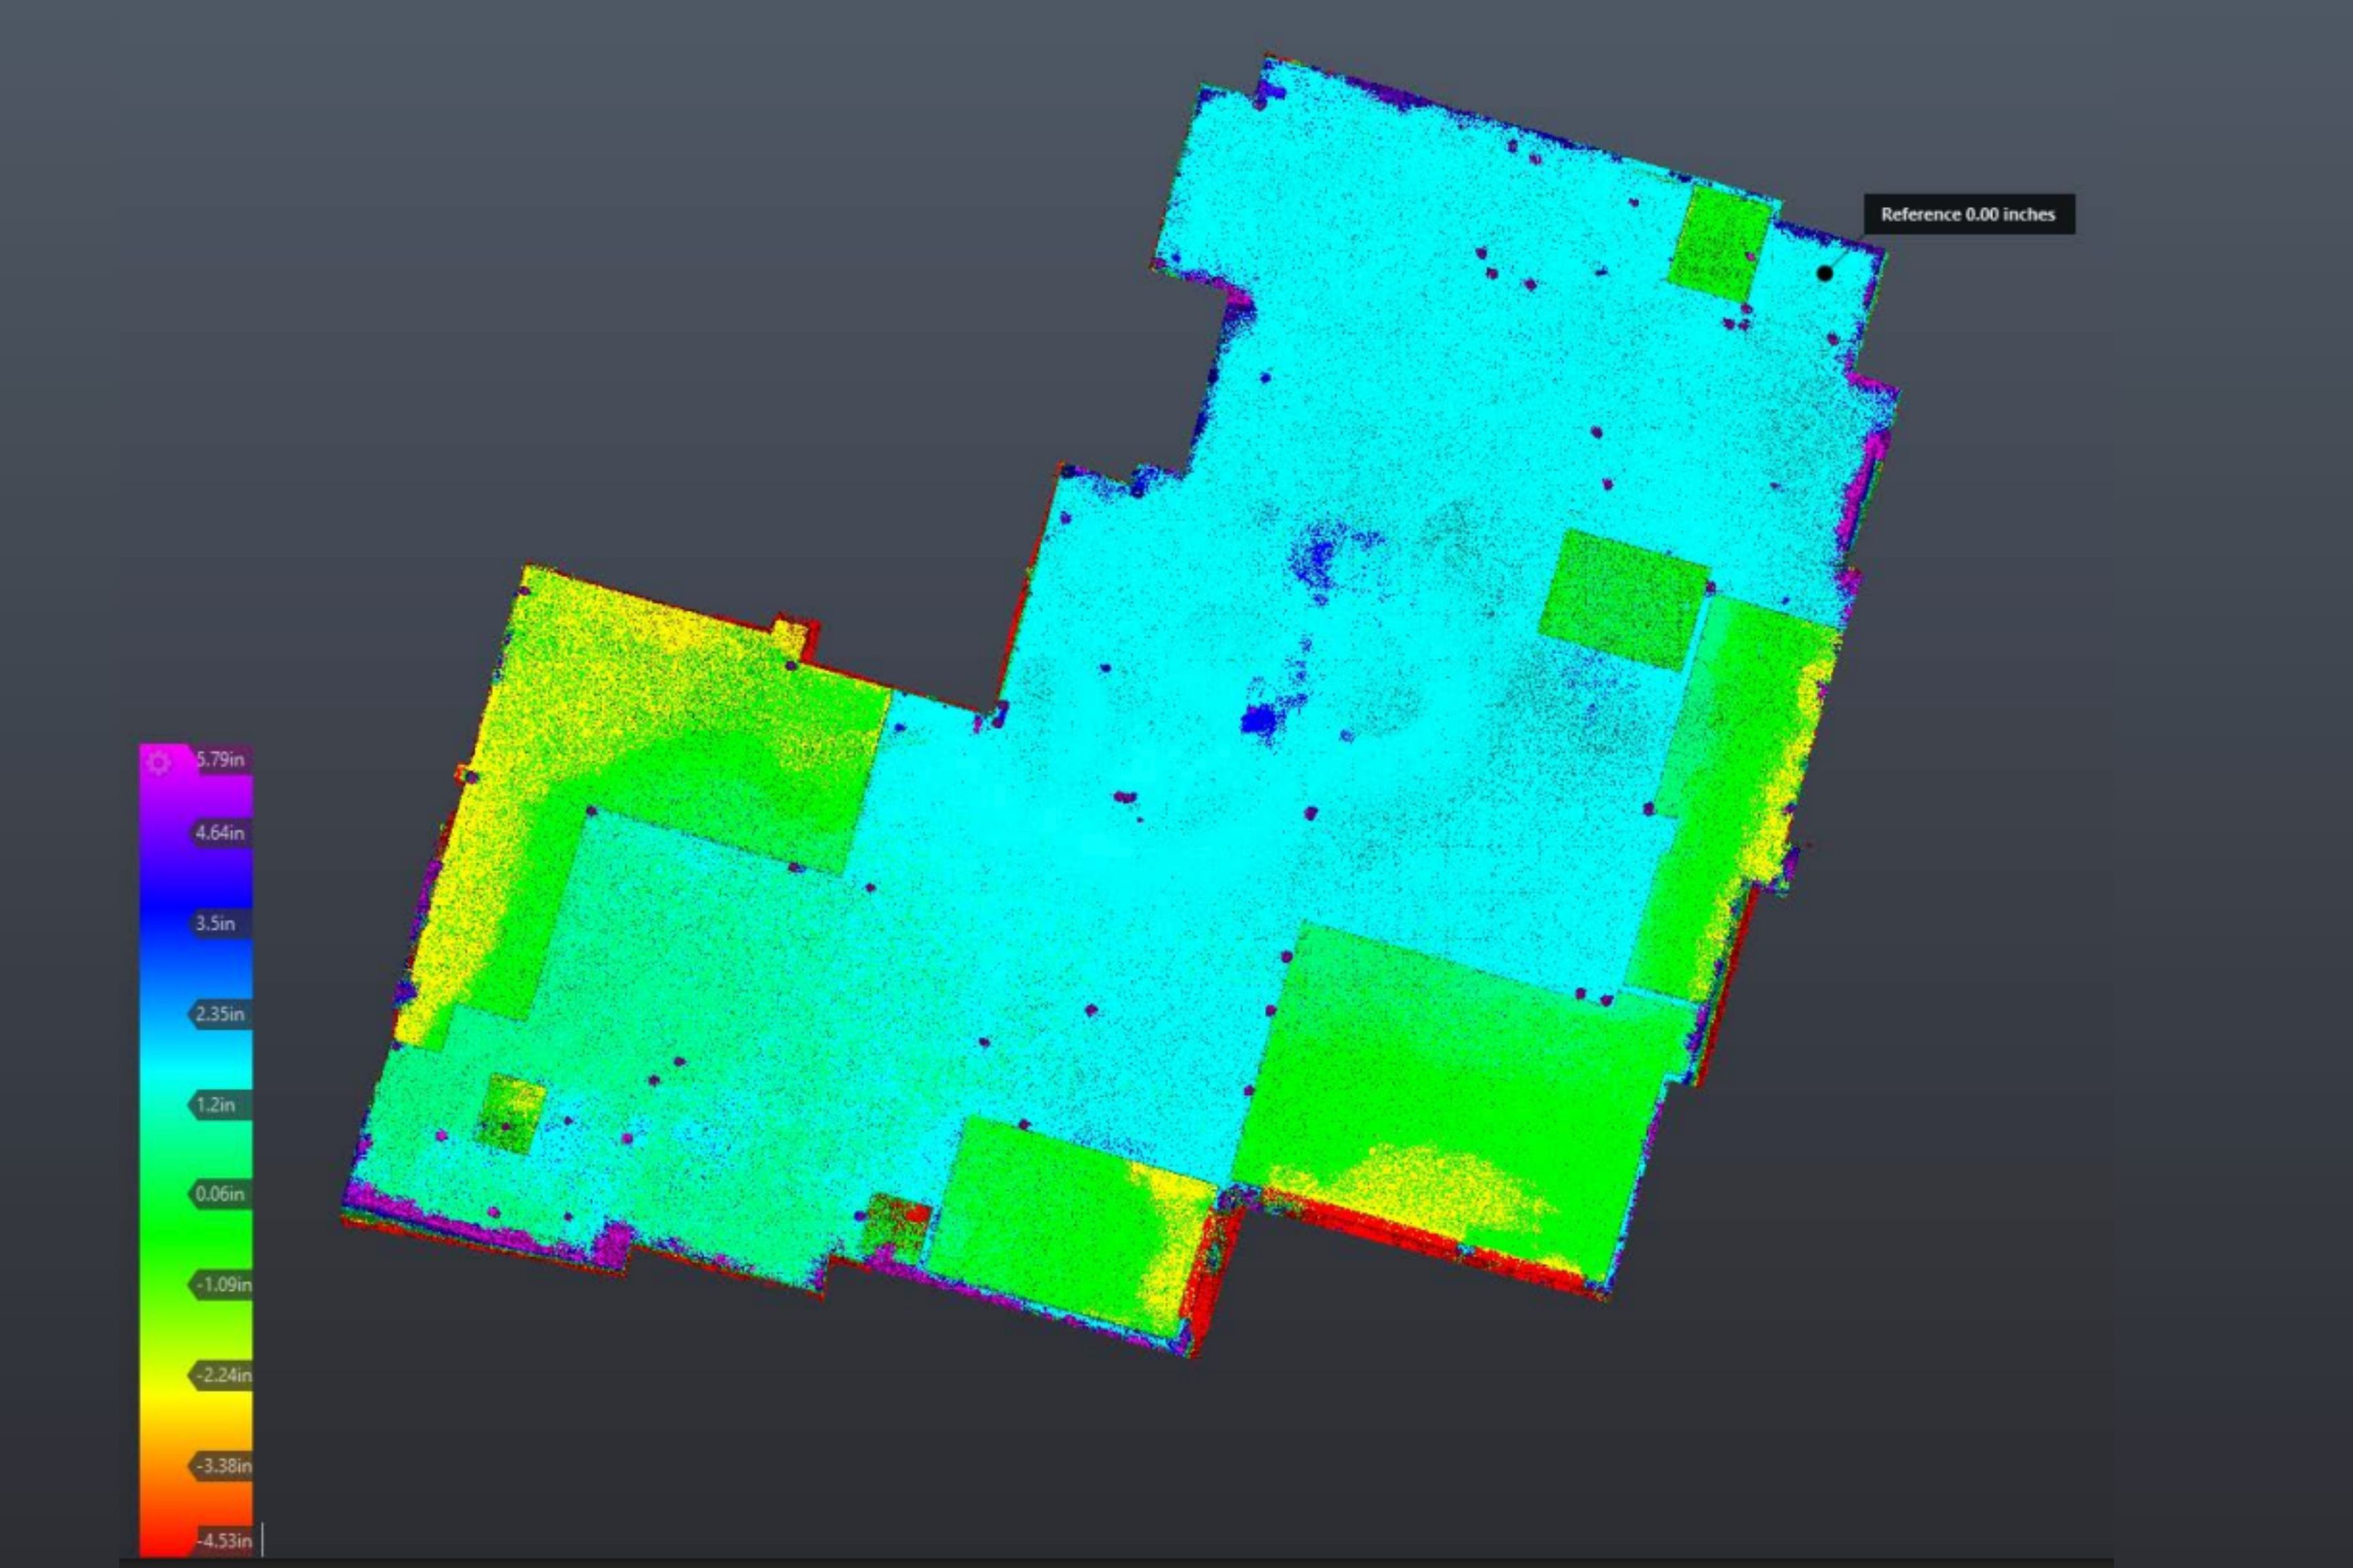This screenshot has width=2353, height=1568.
Task: Click the black reference point marker
Action: (x=1825, y=273)
